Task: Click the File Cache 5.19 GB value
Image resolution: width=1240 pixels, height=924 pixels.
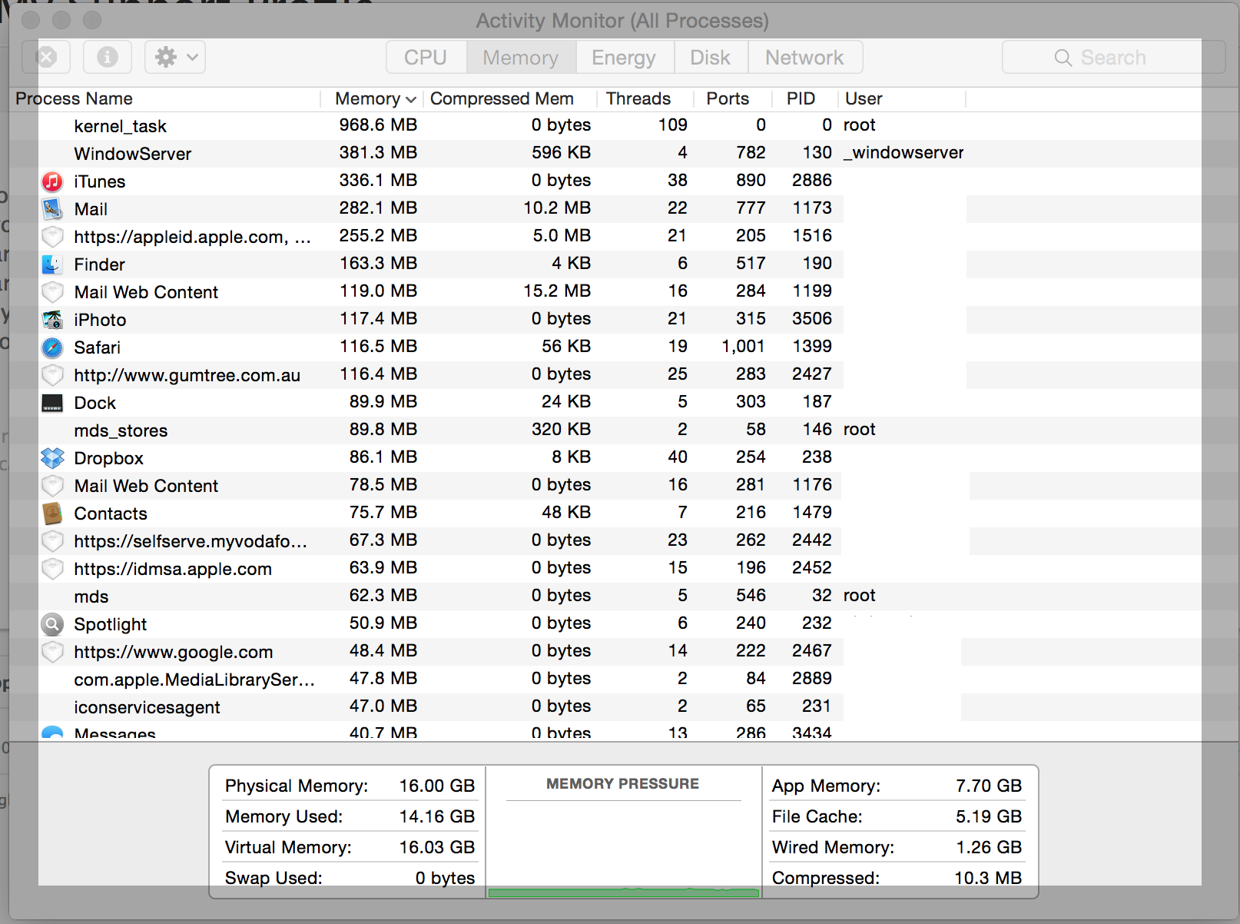Action: [x=989, y=816]
